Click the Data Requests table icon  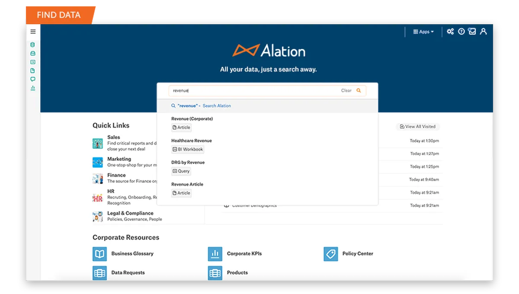pyautogui.click(x=99, y=273)
